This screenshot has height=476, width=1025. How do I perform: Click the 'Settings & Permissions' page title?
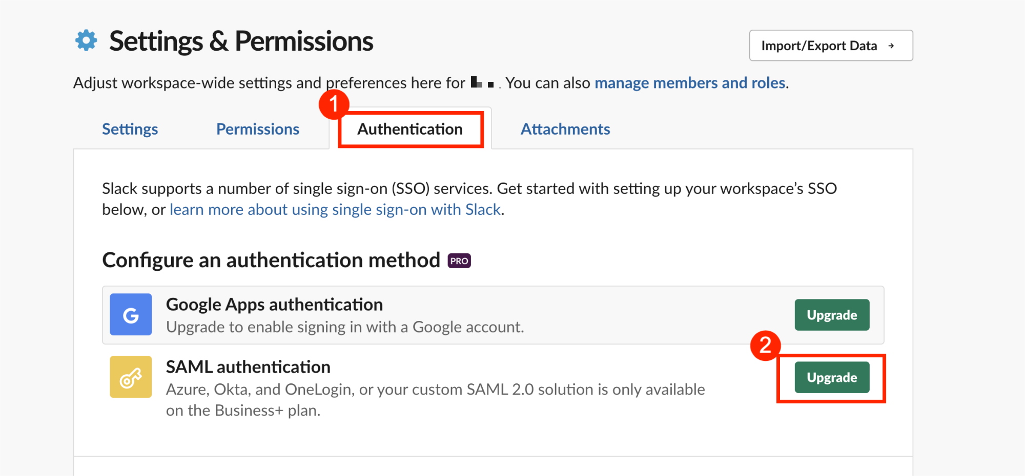[x=241, y=41]
